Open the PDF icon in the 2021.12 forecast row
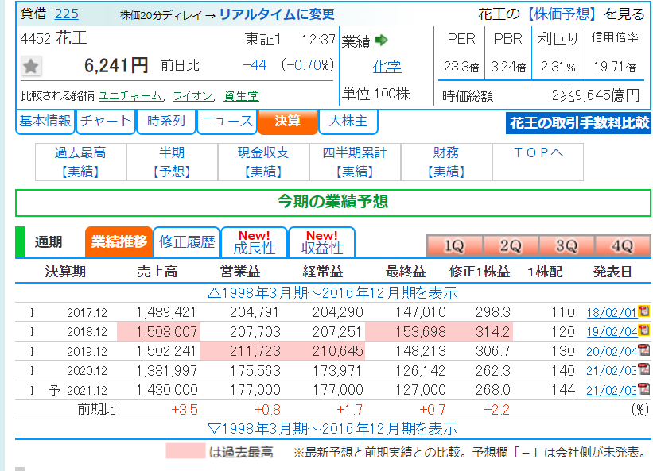Viewport: 653px width, 471px height. pos(643,388)
